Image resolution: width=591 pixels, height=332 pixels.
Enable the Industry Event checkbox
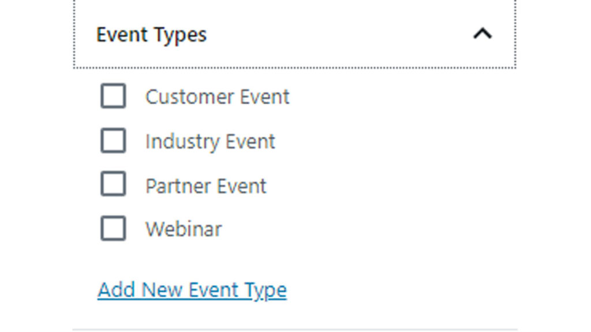[x=113, y=141]
